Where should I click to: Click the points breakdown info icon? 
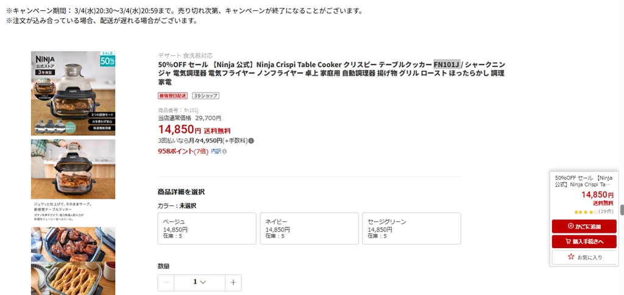[224, 152]
